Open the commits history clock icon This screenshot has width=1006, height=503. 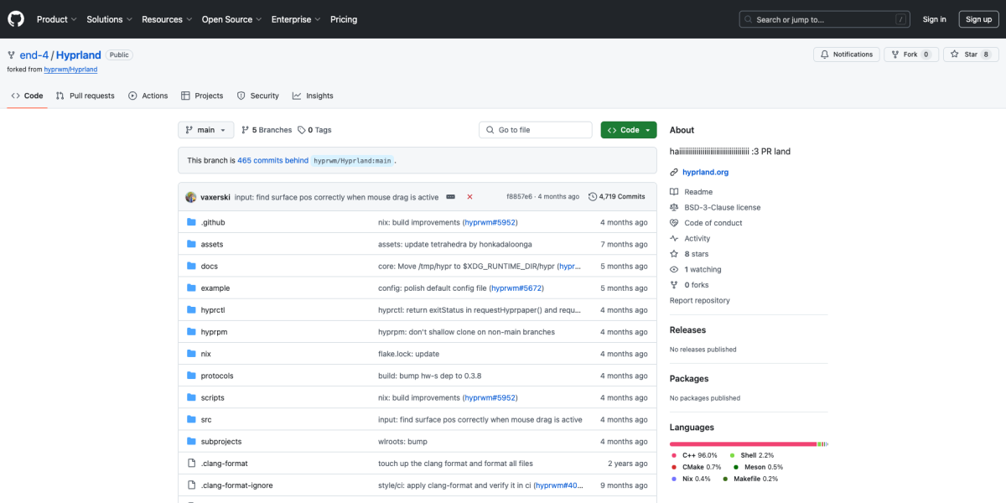[593, 197]
